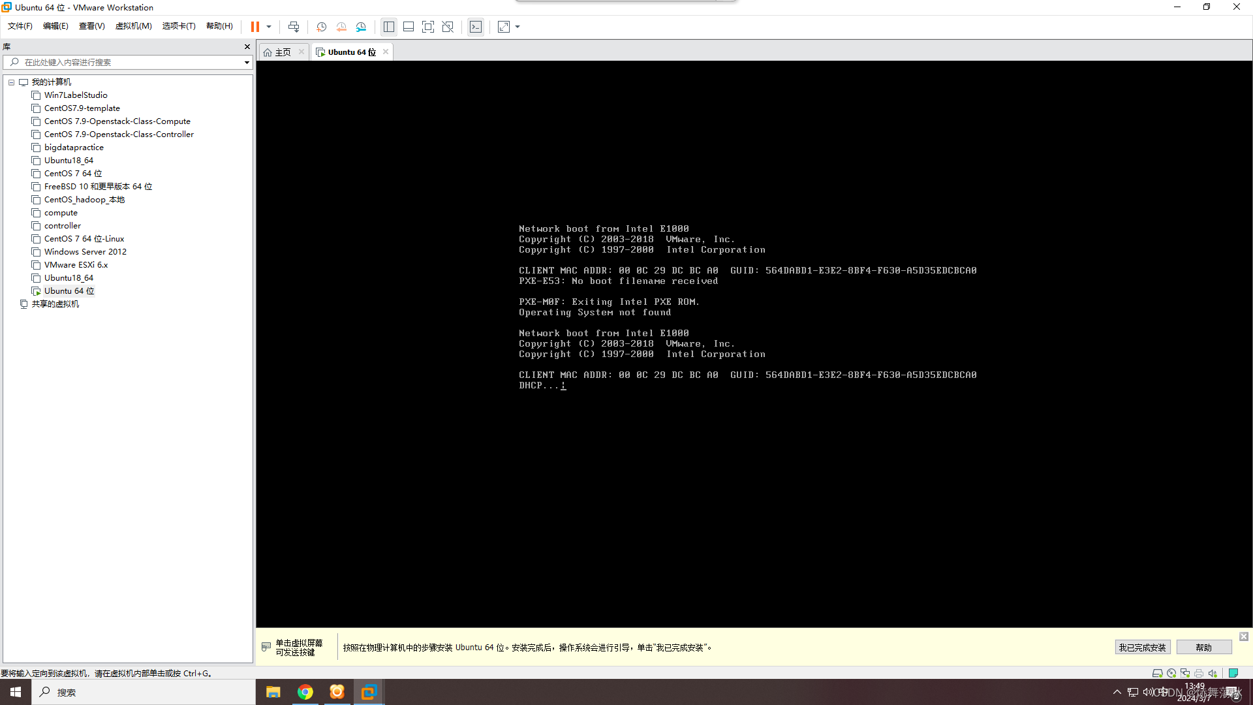The width and height of the screenshot is (1253, 705).
Task: Click the send Ctrl+Alt+Del toolbar icon
Action: tap(294, 27)
